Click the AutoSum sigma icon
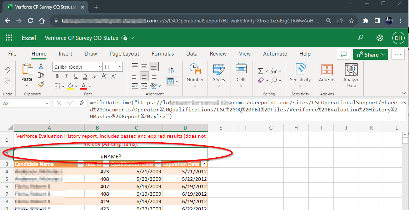 click(x=261, y=71)
